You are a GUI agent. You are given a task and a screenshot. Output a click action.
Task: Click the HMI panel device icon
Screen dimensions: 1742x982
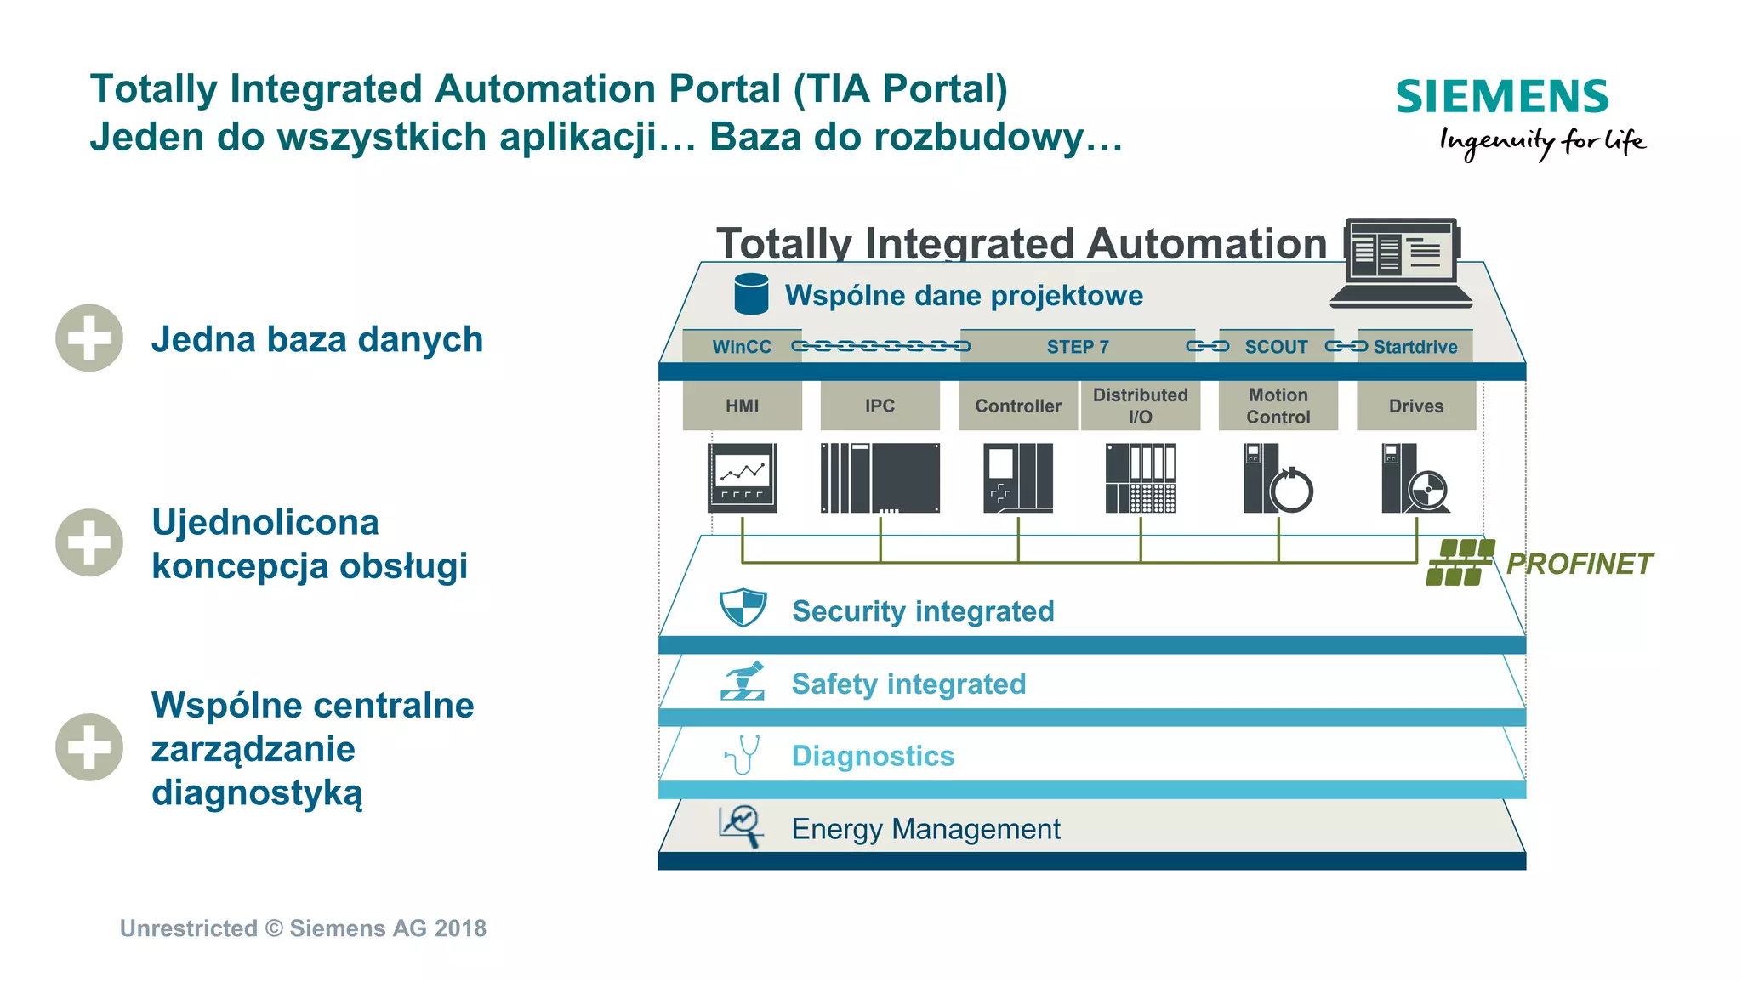coord(743,477)
